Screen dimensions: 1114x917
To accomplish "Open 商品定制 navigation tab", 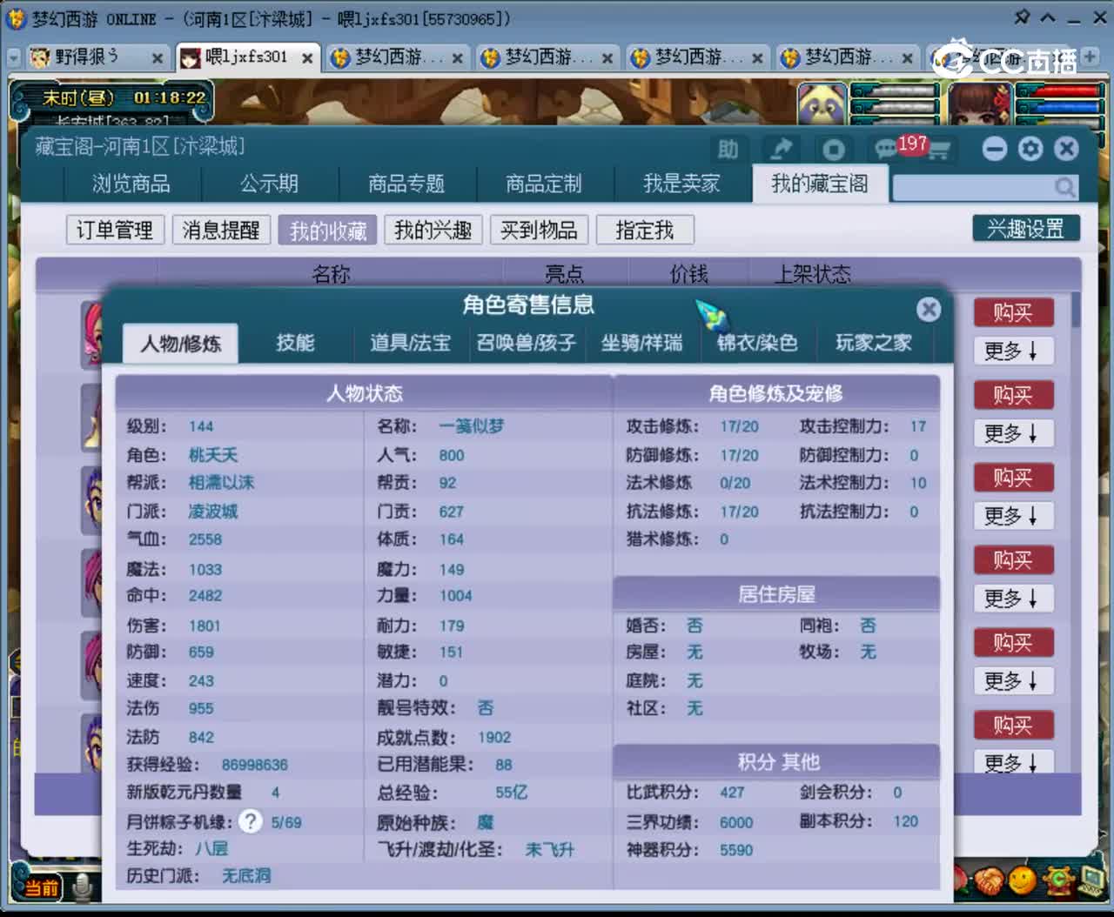I will click(544, 184).
